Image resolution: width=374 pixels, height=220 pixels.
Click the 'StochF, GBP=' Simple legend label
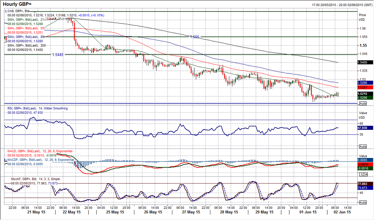click(35, 179)
